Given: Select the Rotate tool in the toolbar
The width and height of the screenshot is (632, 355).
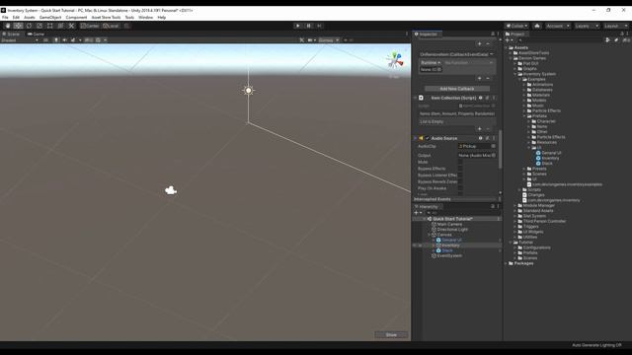Looking at the screenshot, I should tap(29, 26).
